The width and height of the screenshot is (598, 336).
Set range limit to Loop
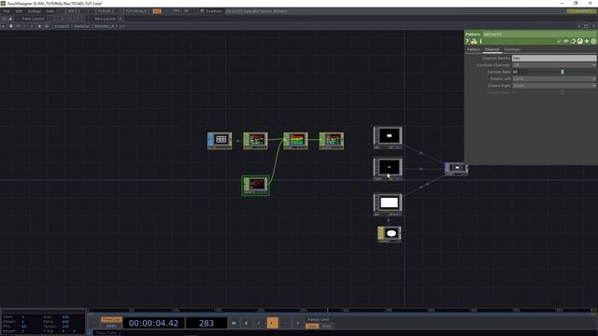coord(312,326)
